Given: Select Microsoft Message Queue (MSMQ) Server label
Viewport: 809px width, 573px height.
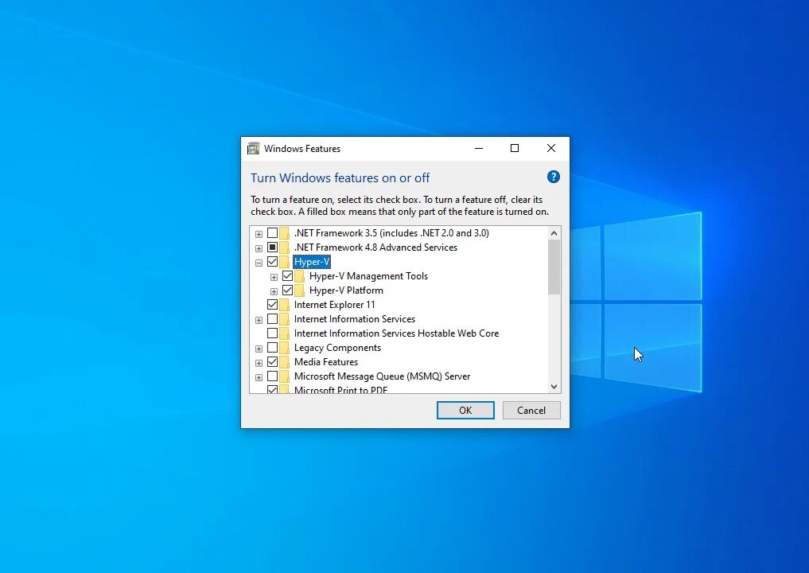Looking at the screenshot, I should (x=382, y=376).
